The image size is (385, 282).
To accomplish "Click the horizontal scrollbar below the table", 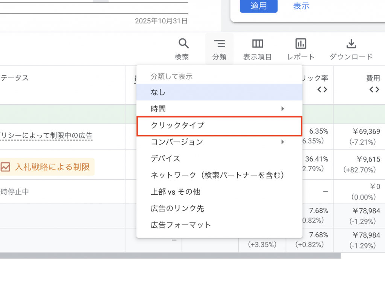I will click(x=169, y=256).
